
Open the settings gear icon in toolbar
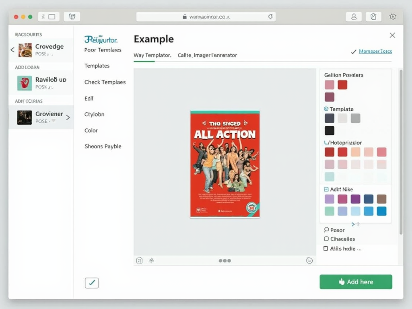pos(393,16)
